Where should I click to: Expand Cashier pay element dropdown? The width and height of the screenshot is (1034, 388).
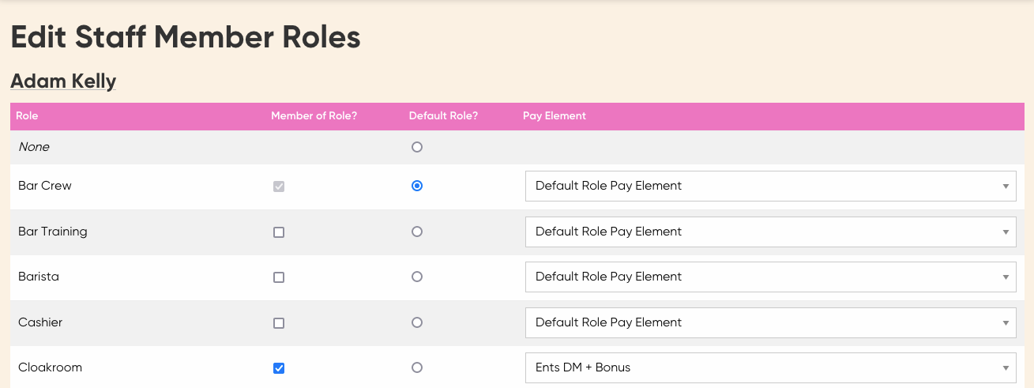click(770, 322)
